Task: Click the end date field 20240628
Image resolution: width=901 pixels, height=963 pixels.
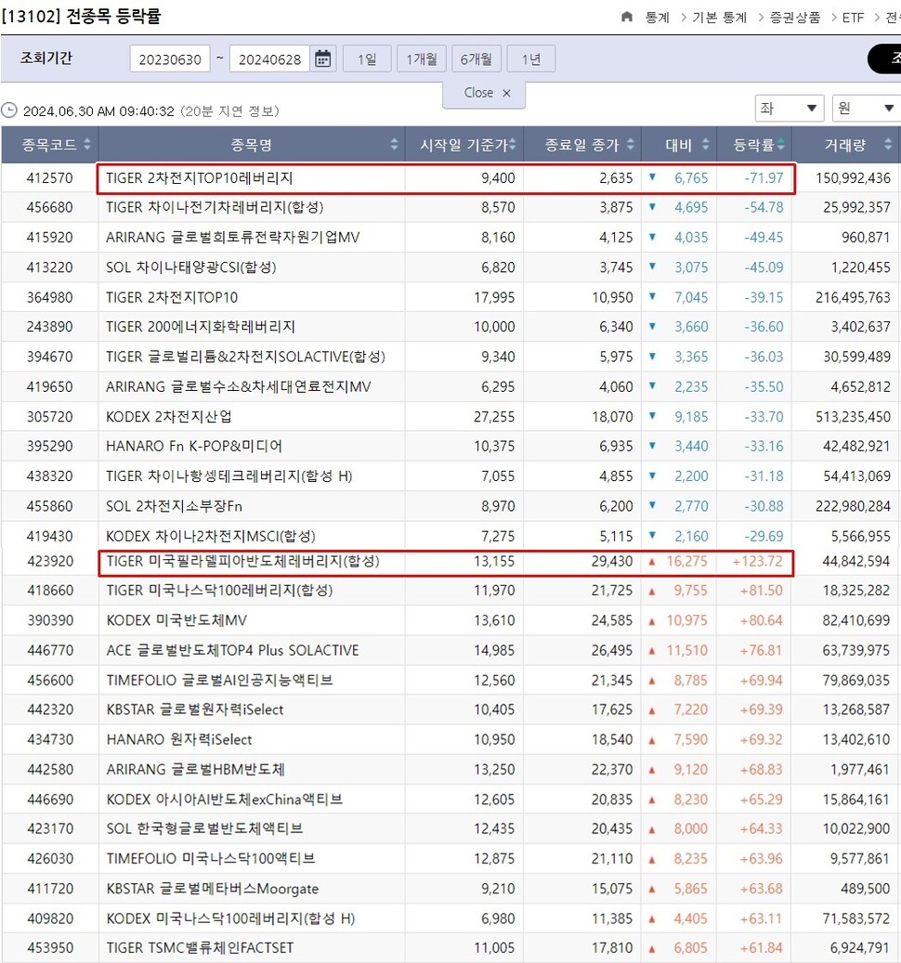Action: (269, 59)
